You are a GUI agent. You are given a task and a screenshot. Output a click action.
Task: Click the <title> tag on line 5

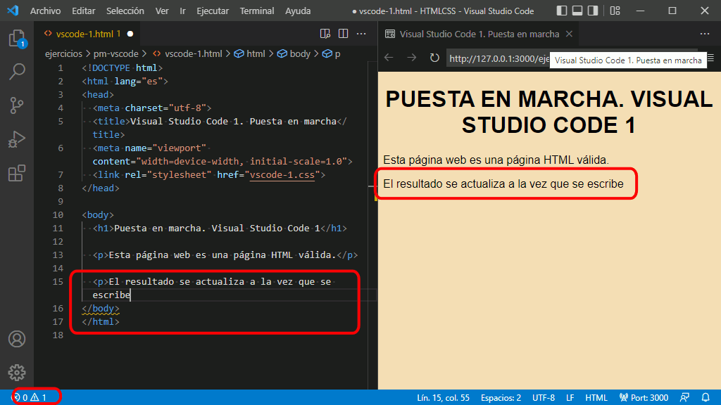pos(111,122)
